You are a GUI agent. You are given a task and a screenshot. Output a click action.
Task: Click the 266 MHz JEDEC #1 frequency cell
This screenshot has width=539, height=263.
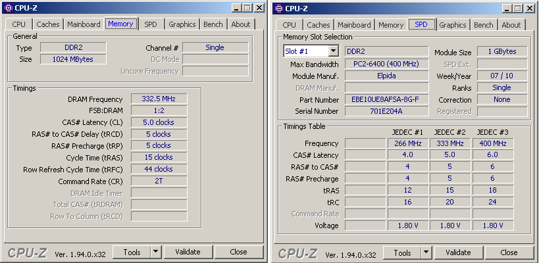tap(408, 143)
